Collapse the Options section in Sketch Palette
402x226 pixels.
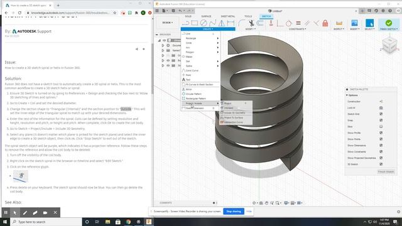[347, 95]
